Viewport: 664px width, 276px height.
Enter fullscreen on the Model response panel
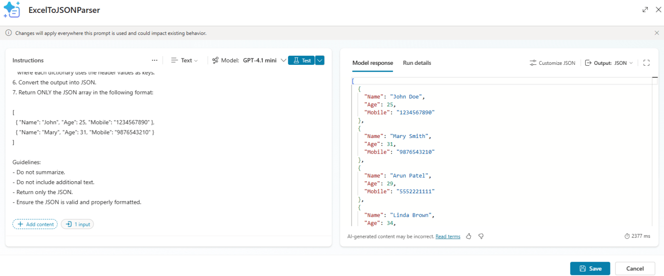click(x=646, y=63)
